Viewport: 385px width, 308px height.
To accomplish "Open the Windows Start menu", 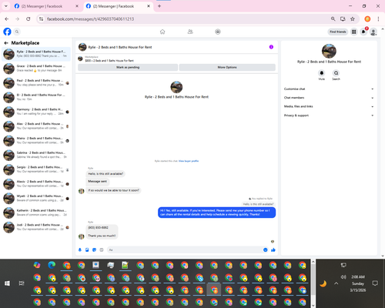I will (7, 283).
